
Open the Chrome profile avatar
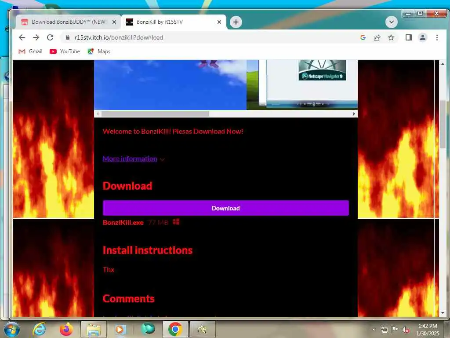(x=422, y=37)
